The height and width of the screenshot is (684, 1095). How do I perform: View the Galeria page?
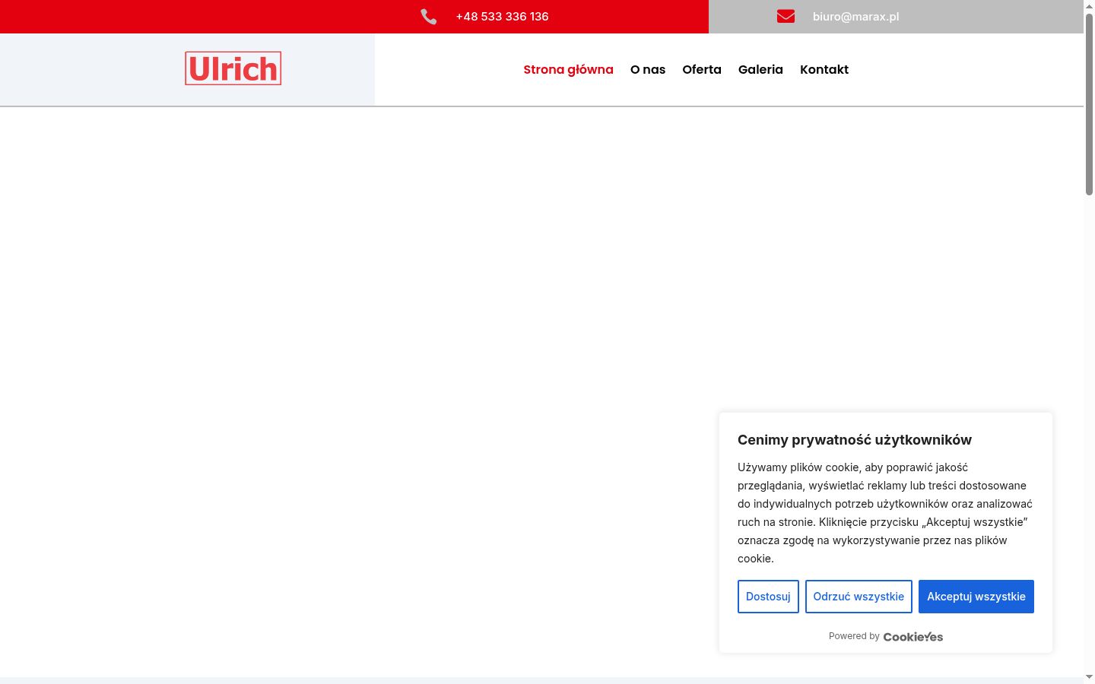tap(760, 69)
